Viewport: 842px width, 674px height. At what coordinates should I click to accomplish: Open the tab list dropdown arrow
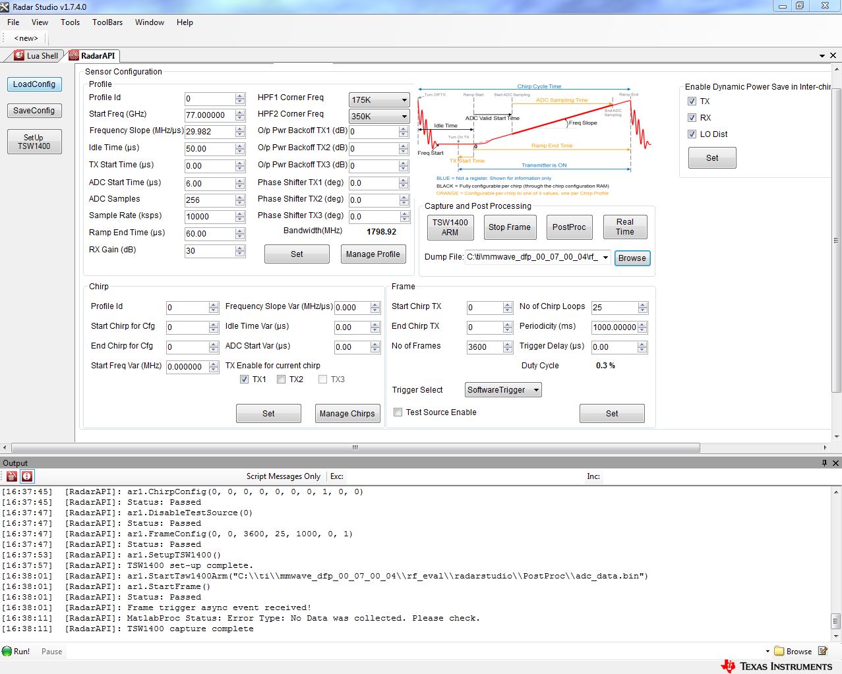822,56
